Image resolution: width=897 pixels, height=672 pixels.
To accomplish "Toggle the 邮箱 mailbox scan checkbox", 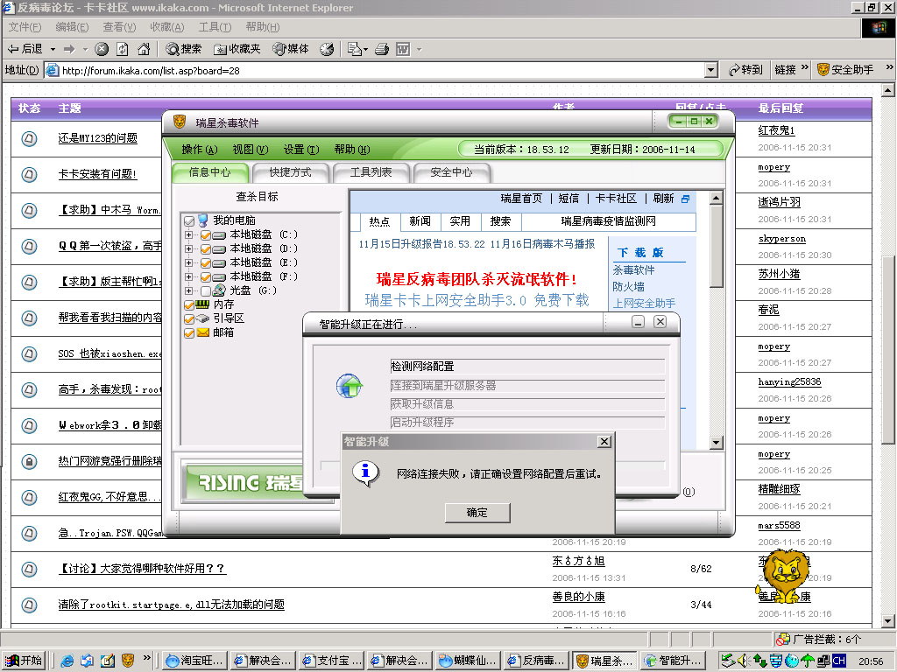I will [189, 332].
